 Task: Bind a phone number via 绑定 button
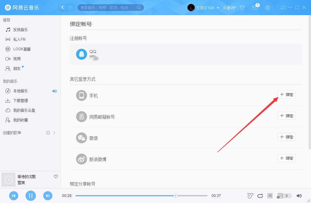coord(286,94)
